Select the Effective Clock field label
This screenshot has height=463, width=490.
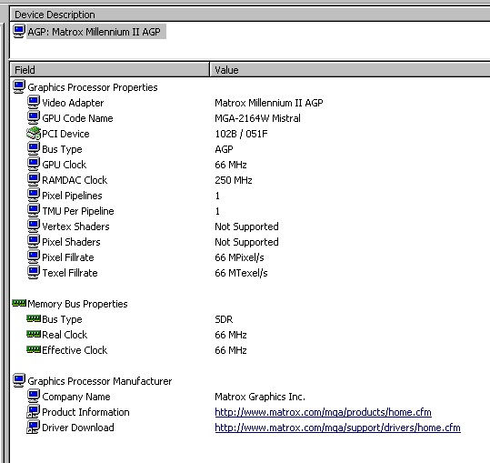click(75, 350)
